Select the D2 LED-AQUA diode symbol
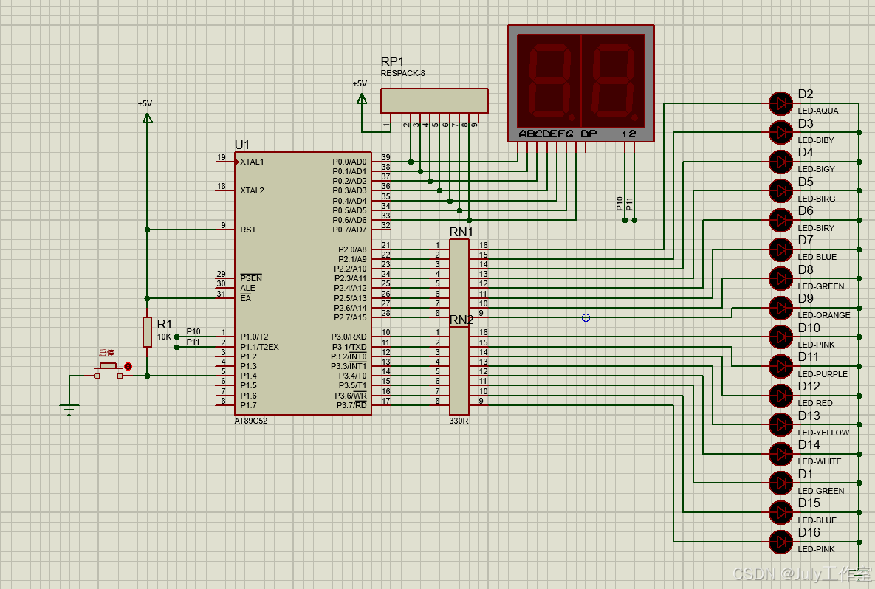The image size is (875, 589). (x=780, y=103)
